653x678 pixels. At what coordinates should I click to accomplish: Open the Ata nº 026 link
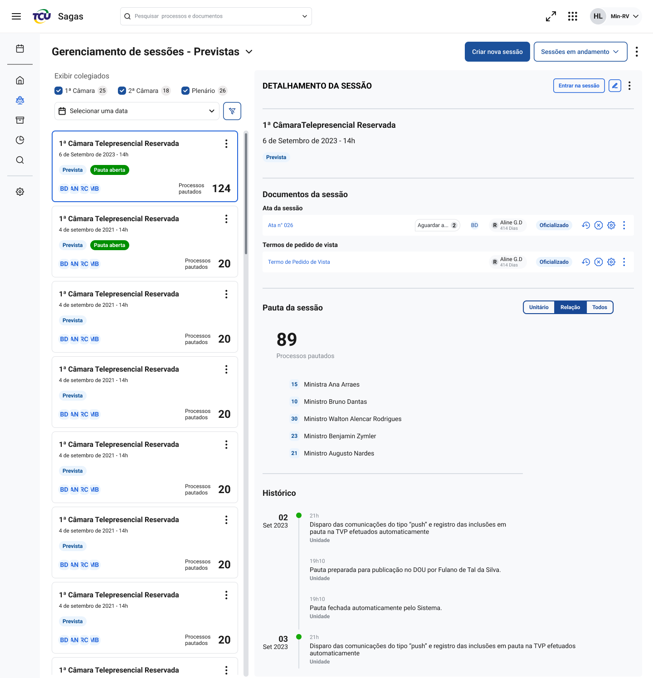tap(281, 225)
